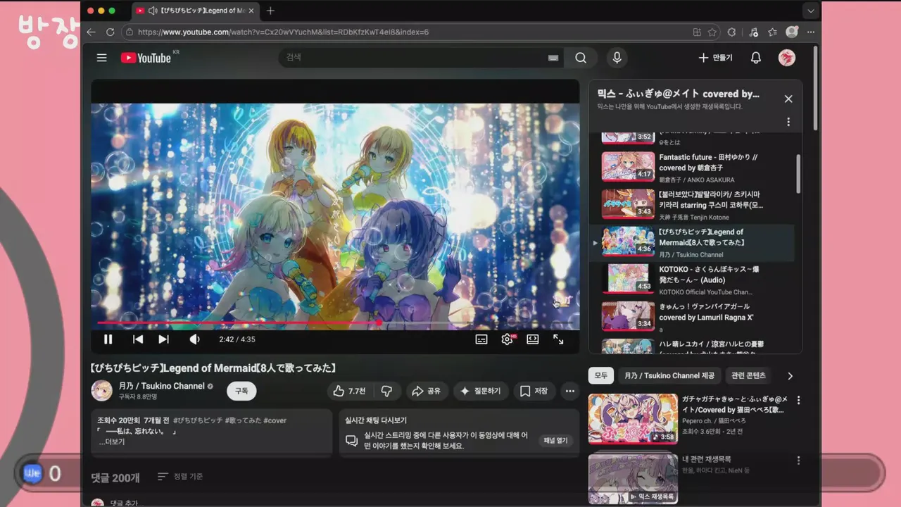Open options for 내 관련 재생목록 mix
Image resolution: width=901 pixels, height=507 pixels.
tap(798, 461)
